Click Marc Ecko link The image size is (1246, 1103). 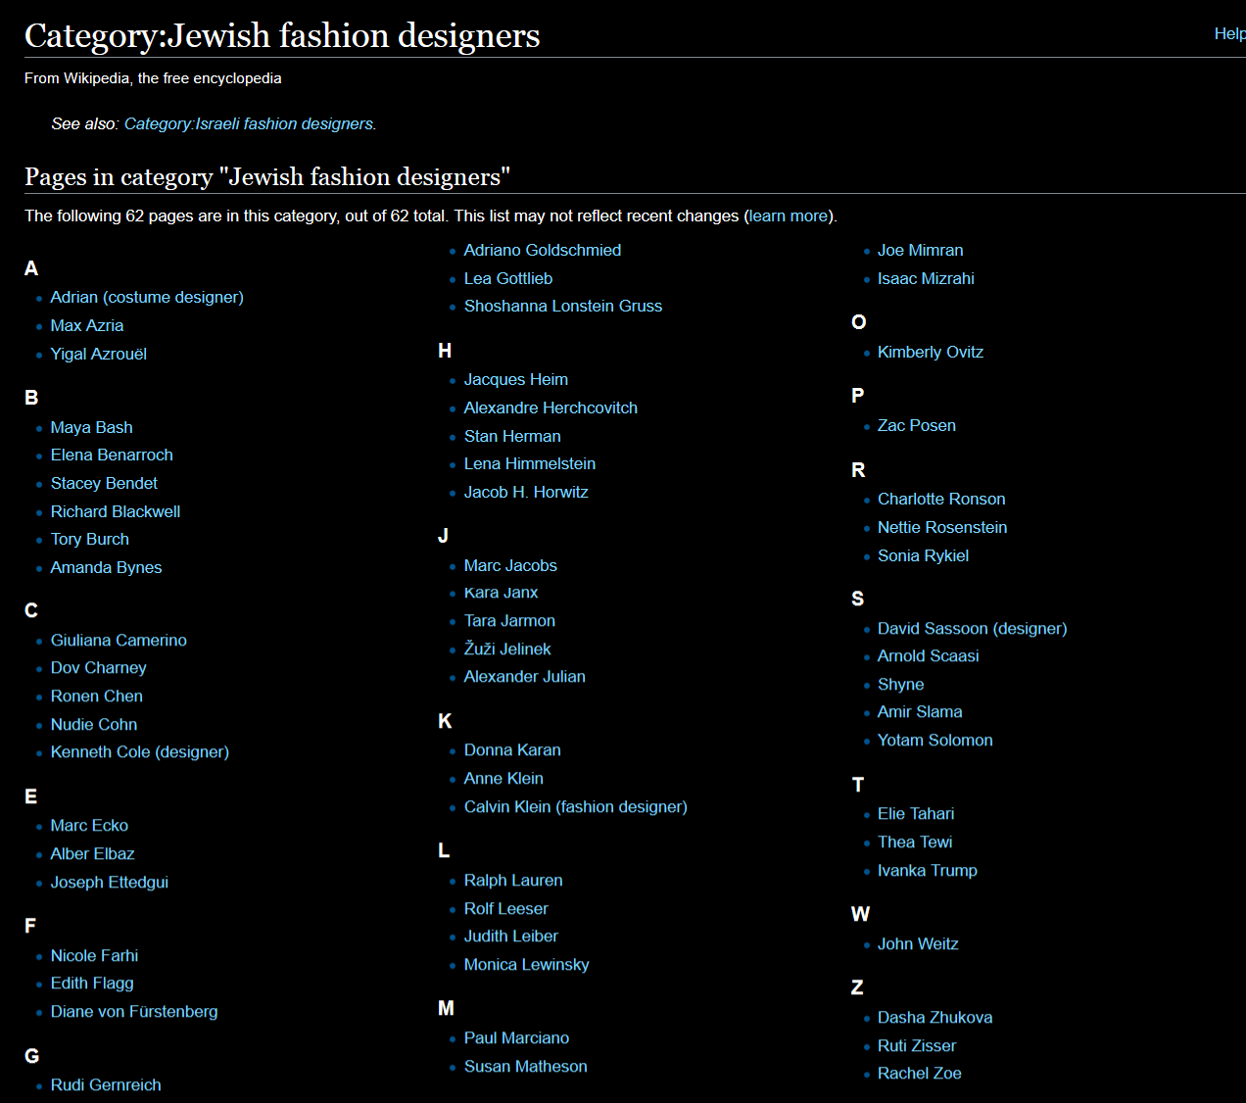pos(89,825)
